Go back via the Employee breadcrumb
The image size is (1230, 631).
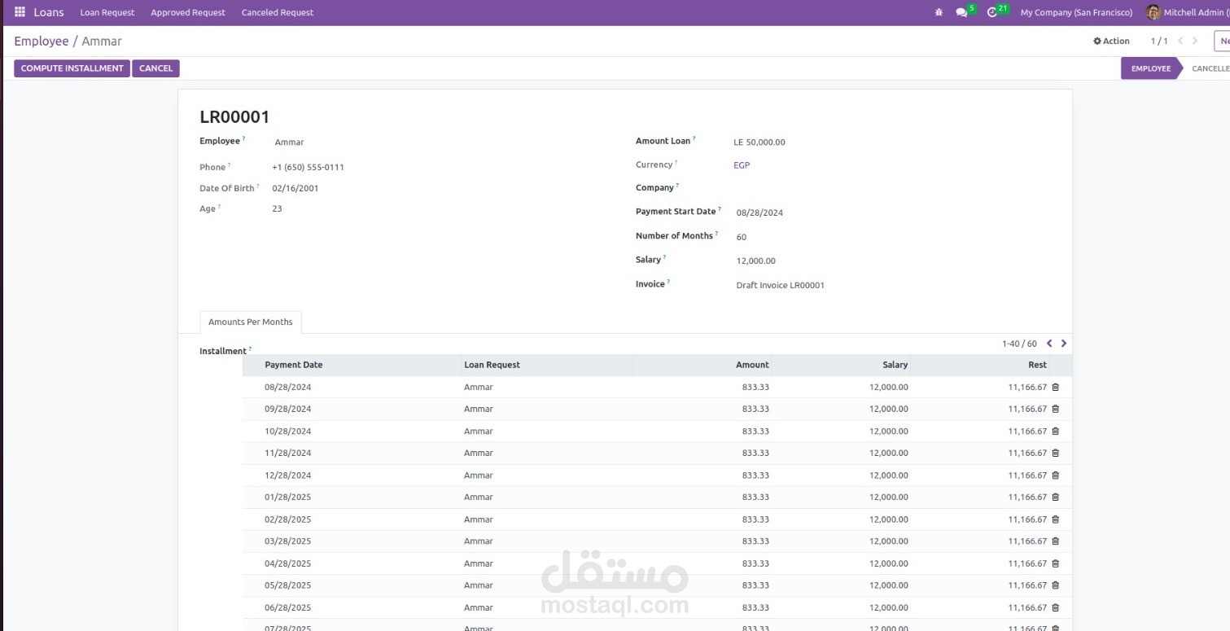42,41
